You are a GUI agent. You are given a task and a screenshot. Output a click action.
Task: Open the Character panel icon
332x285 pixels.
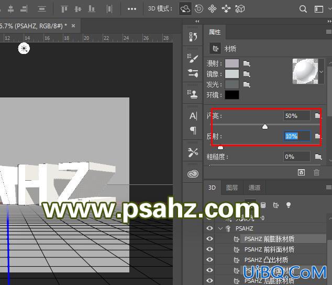(193, 116)
